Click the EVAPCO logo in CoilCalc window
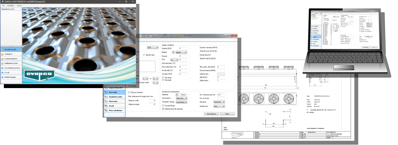Image resolution: width=398 pixels, height=145 pixels. [x=40, y=75]
